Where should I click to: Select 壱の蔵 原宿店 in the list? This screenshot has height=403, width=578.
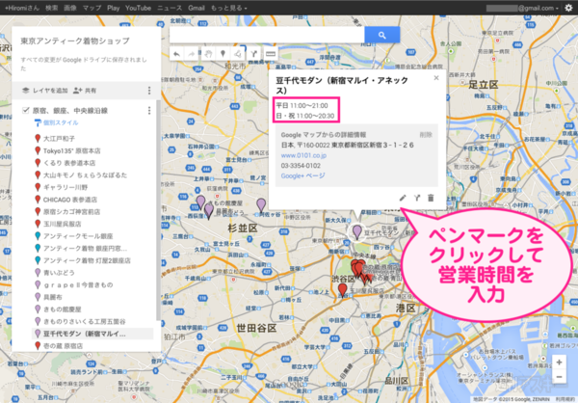point(63,346)
